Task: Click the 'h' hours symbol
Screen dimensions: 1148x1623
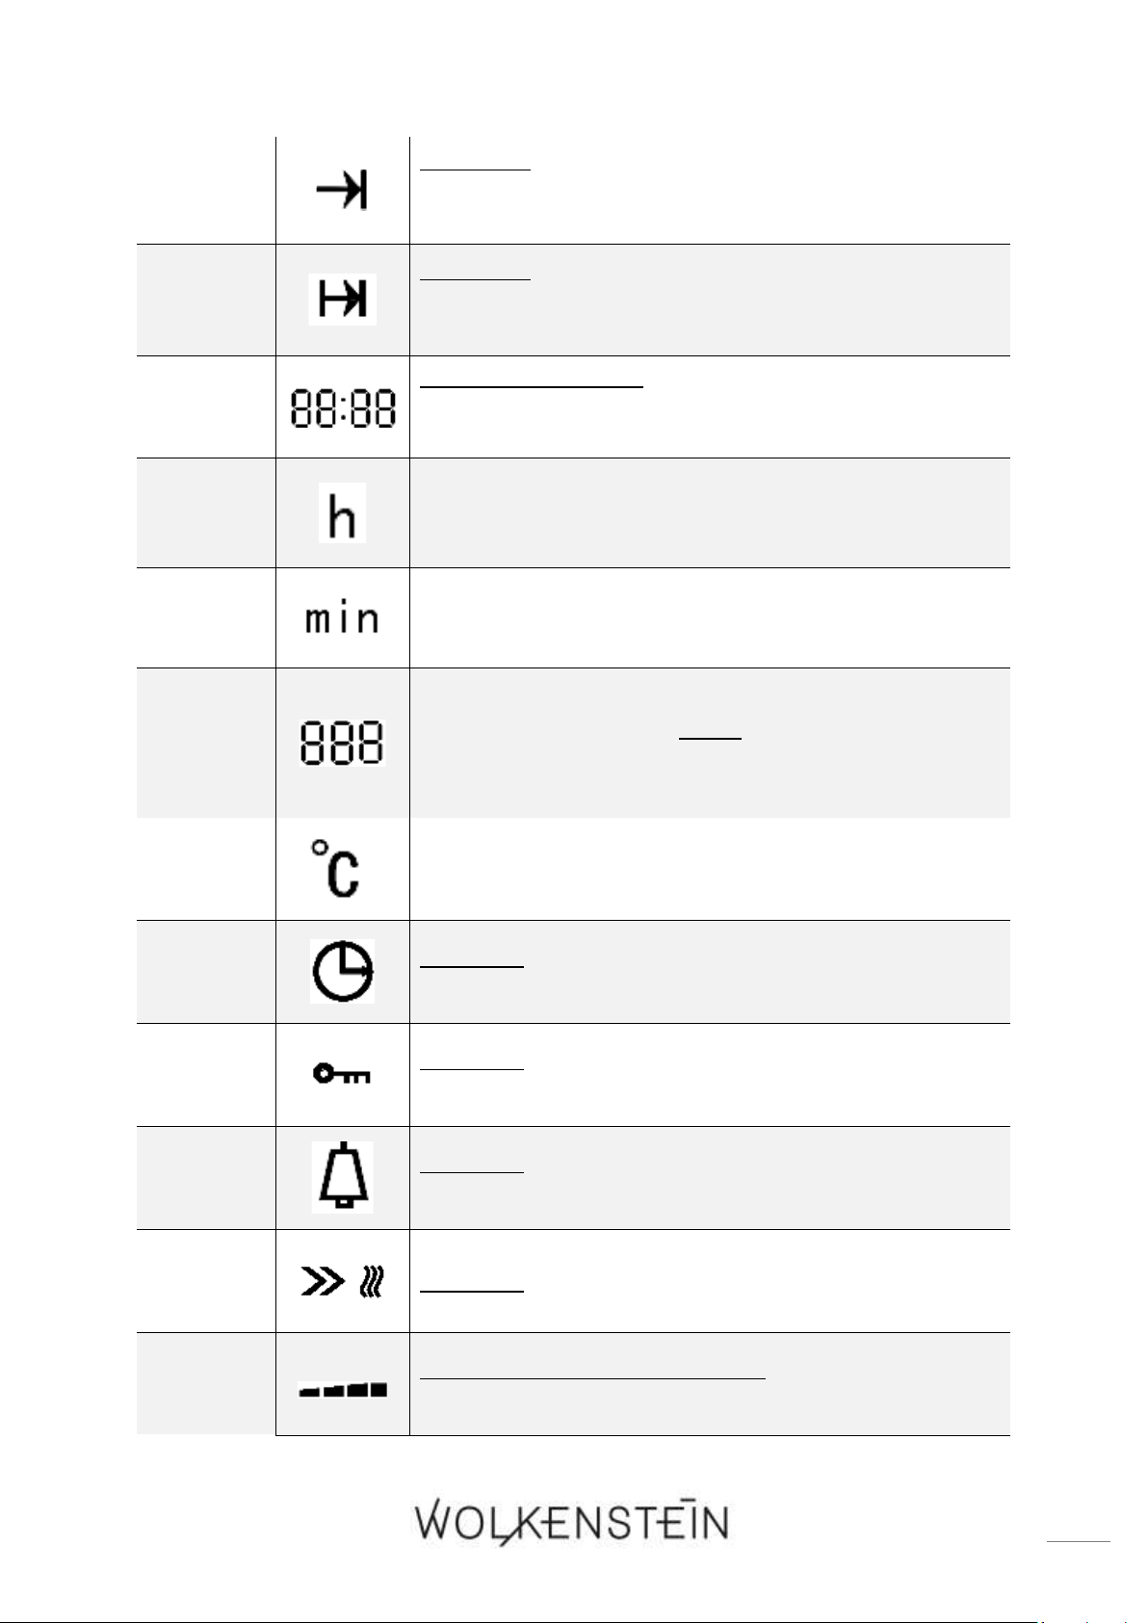Action: click(342, 512)
